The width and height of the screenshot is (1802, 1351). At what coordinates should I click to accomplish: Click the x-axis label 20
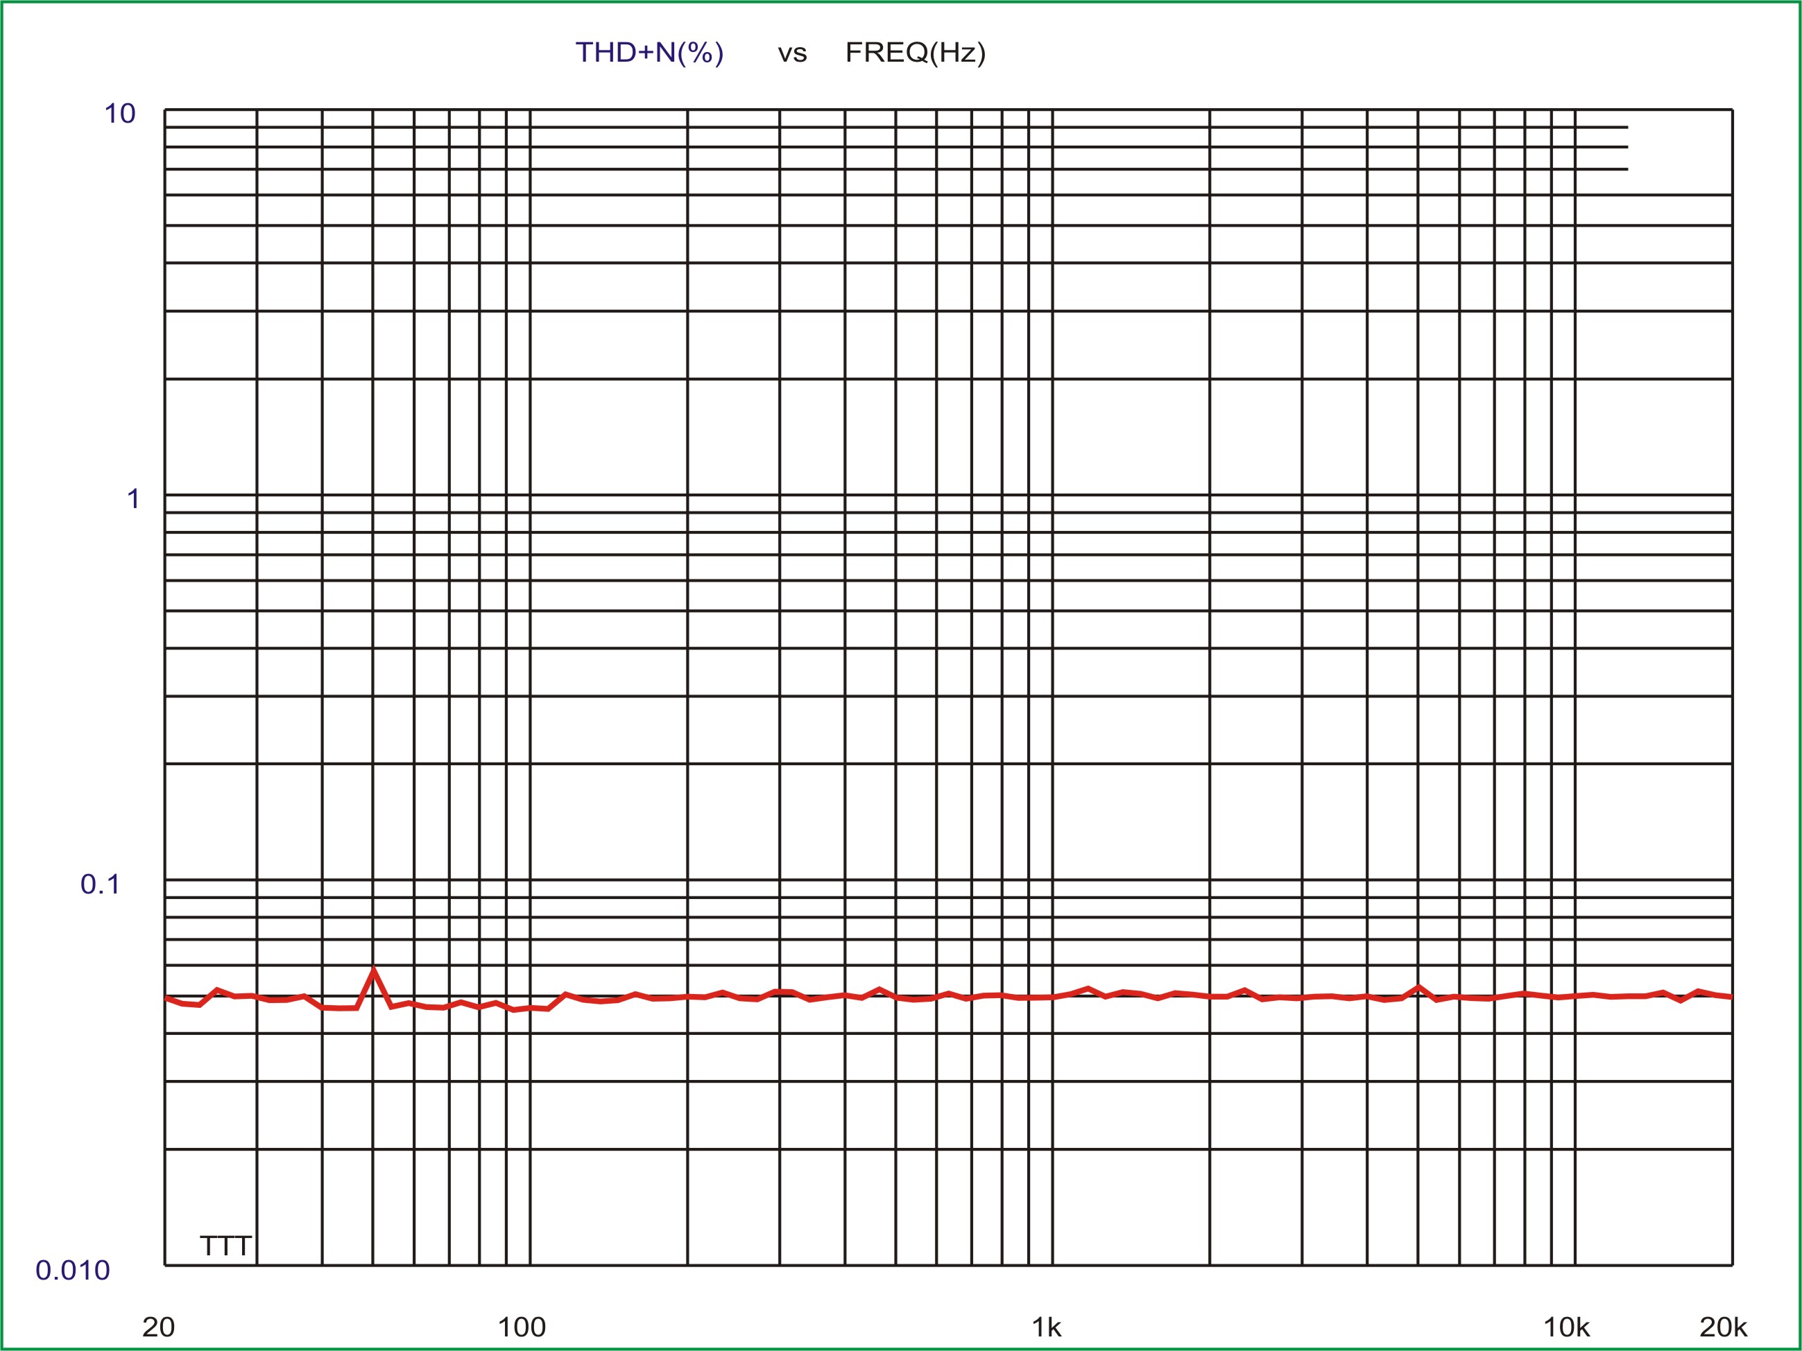(158, 1327)
